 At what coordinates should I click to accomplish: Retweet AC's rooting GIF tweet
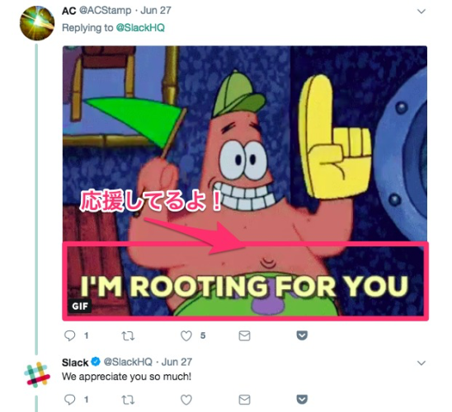[128, 335]
